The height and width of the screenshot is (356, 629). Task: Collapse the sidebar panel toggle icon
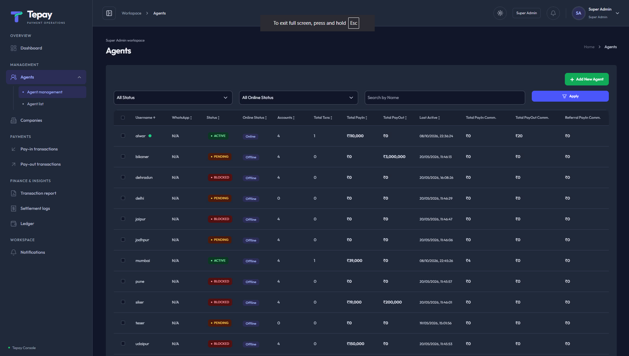pyautogui.click(x=109, y=13)
